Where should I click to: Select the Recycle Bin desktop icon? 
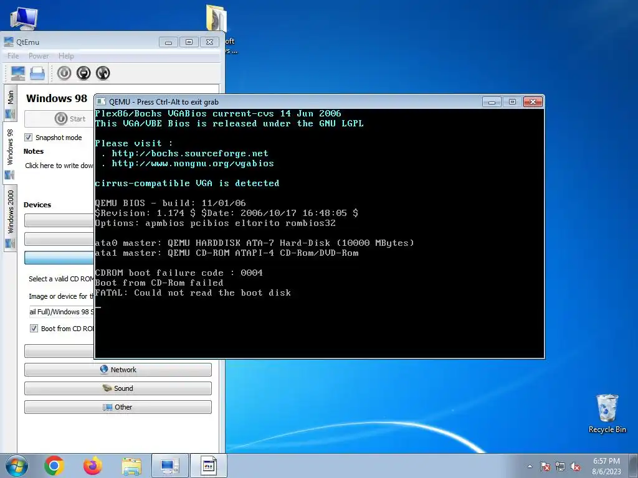point(607,413)
